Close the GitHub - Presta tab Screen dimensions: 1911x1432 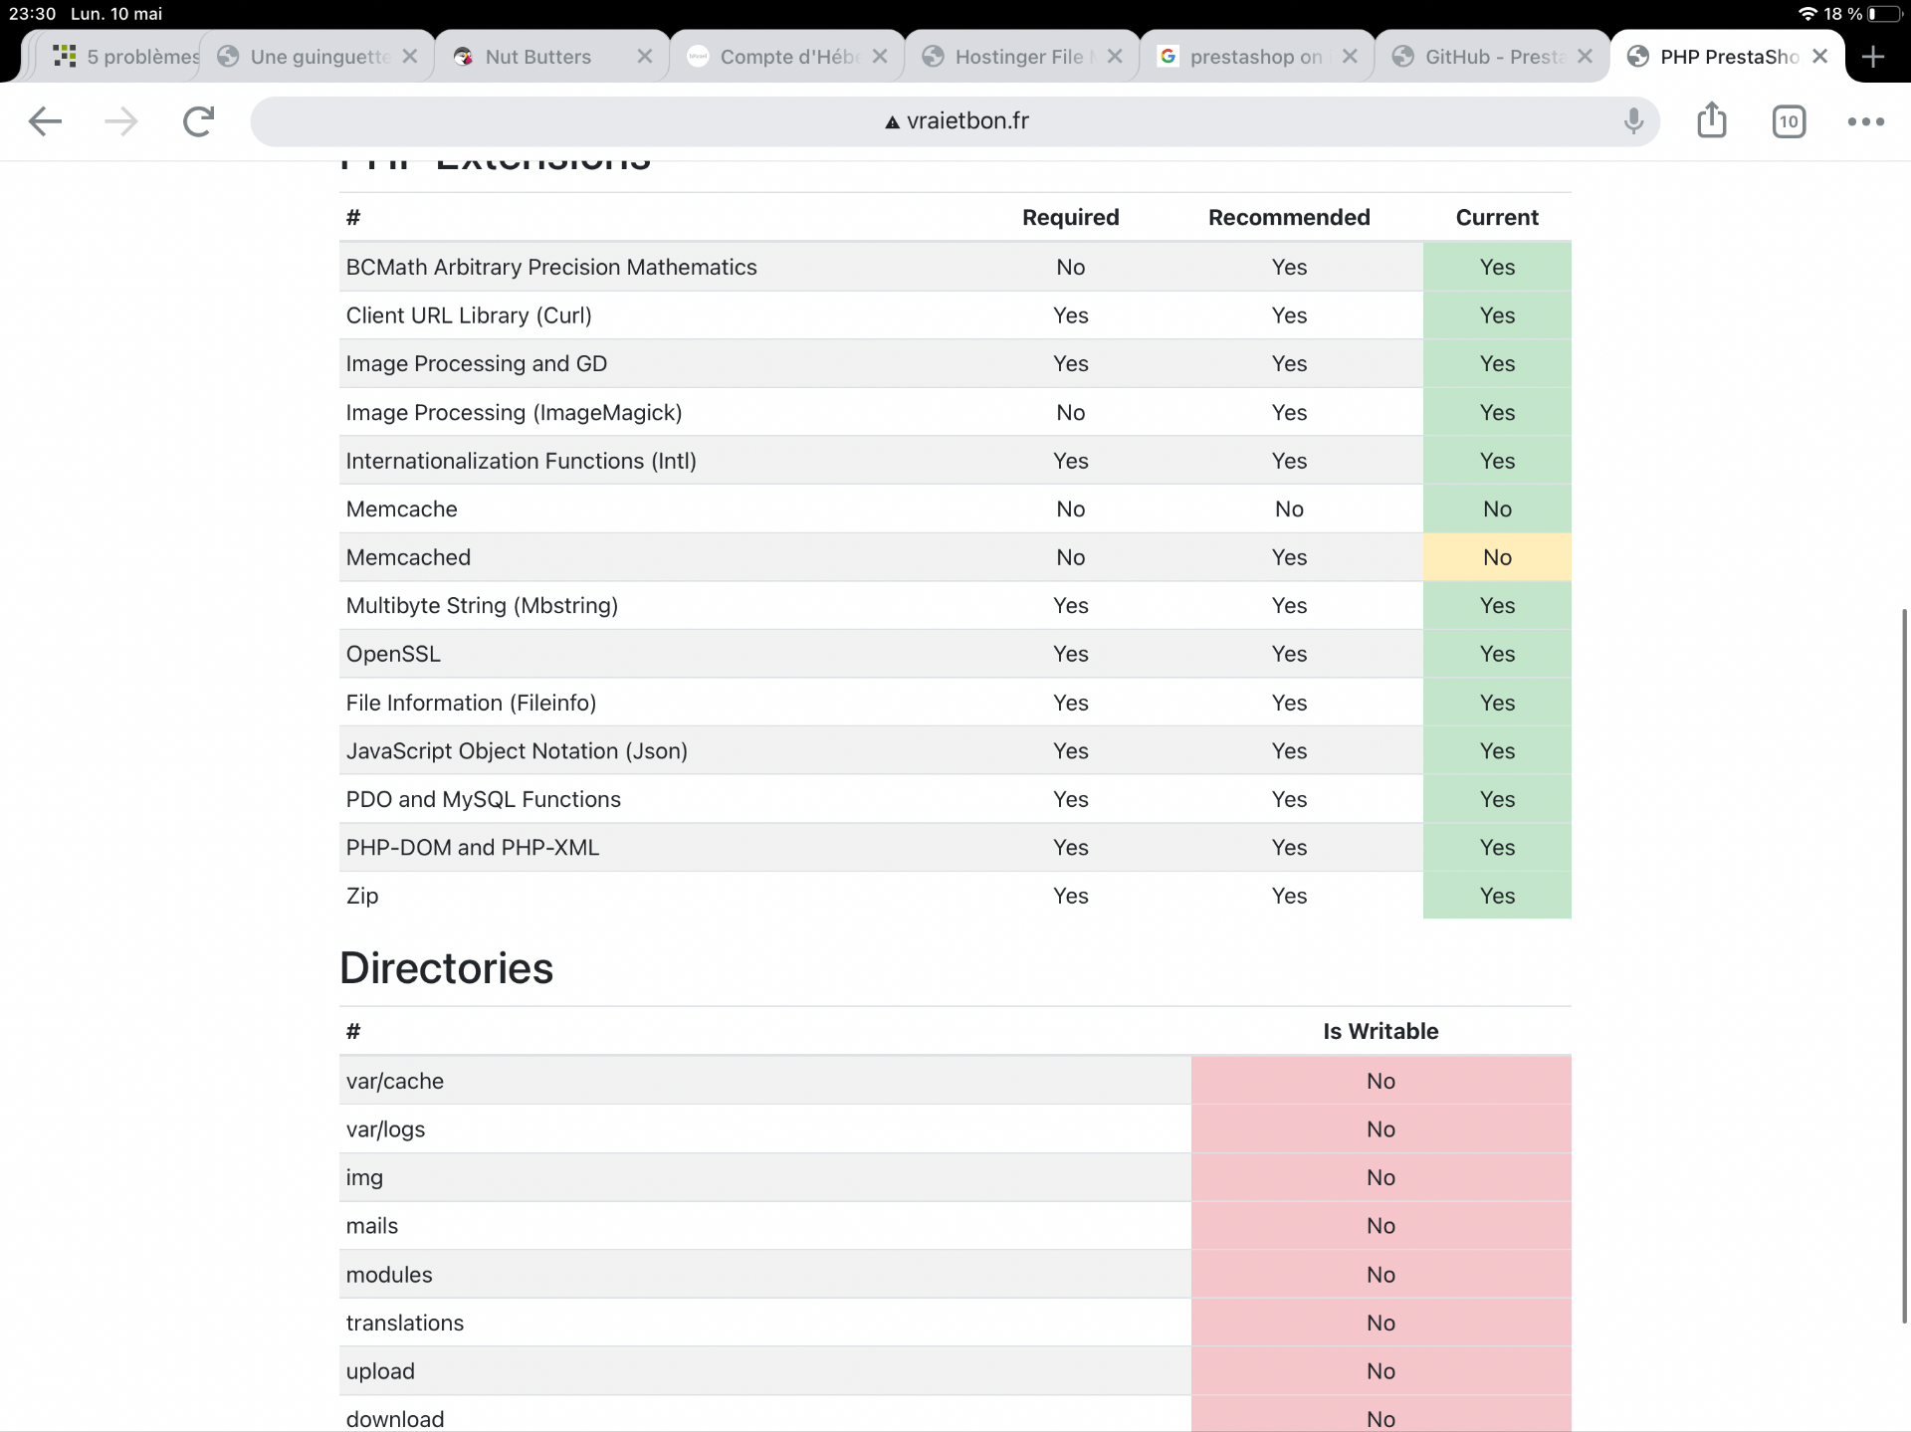tap(1585, 57)
